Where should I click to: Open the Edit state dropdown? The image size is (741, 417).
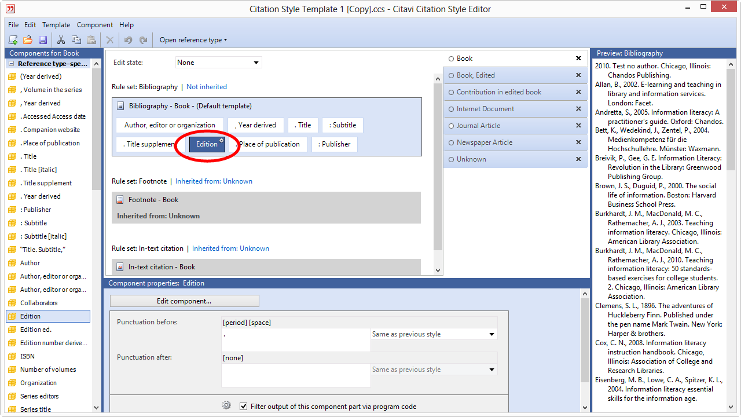coord(219,63)
